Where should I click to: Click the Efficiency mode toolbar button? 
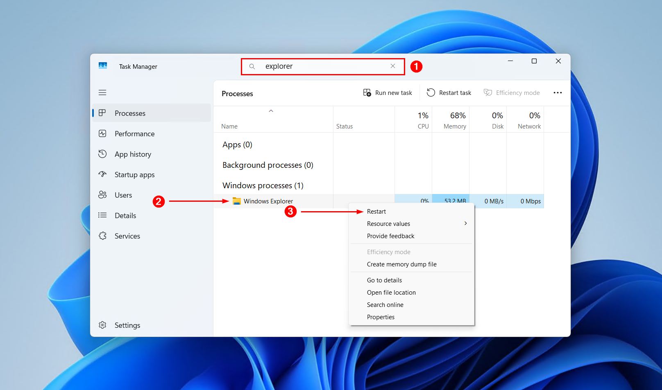tap(512, 93)
